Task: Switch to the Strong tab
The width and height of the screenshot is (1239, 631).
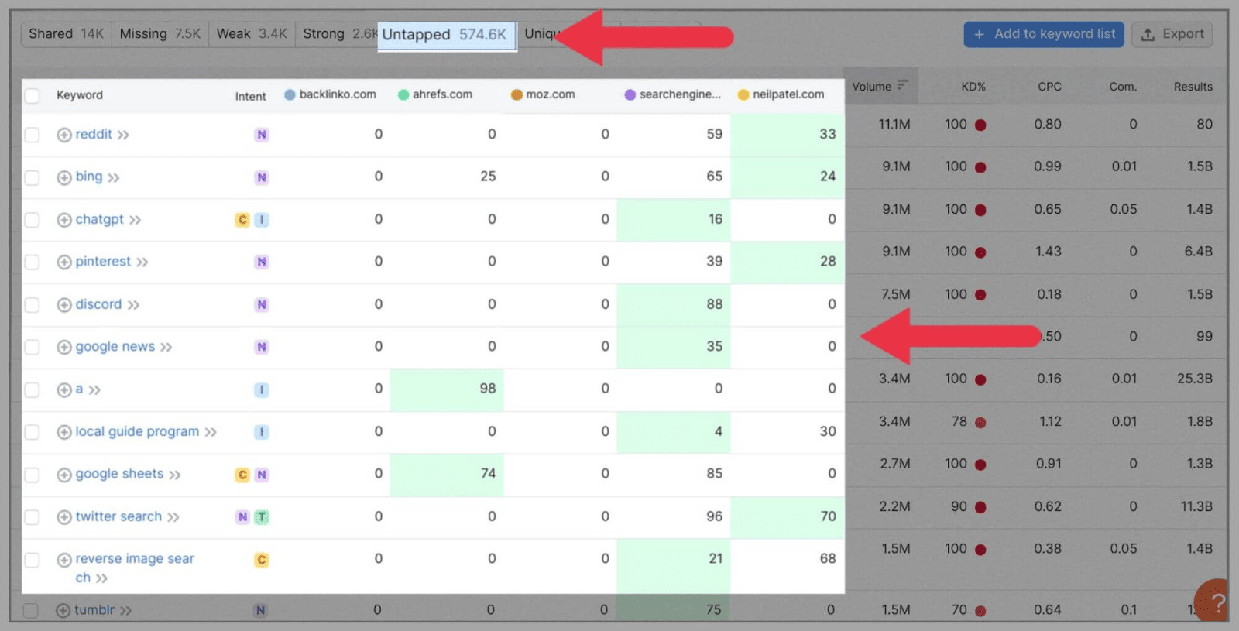Action: (x=337, y=34)
